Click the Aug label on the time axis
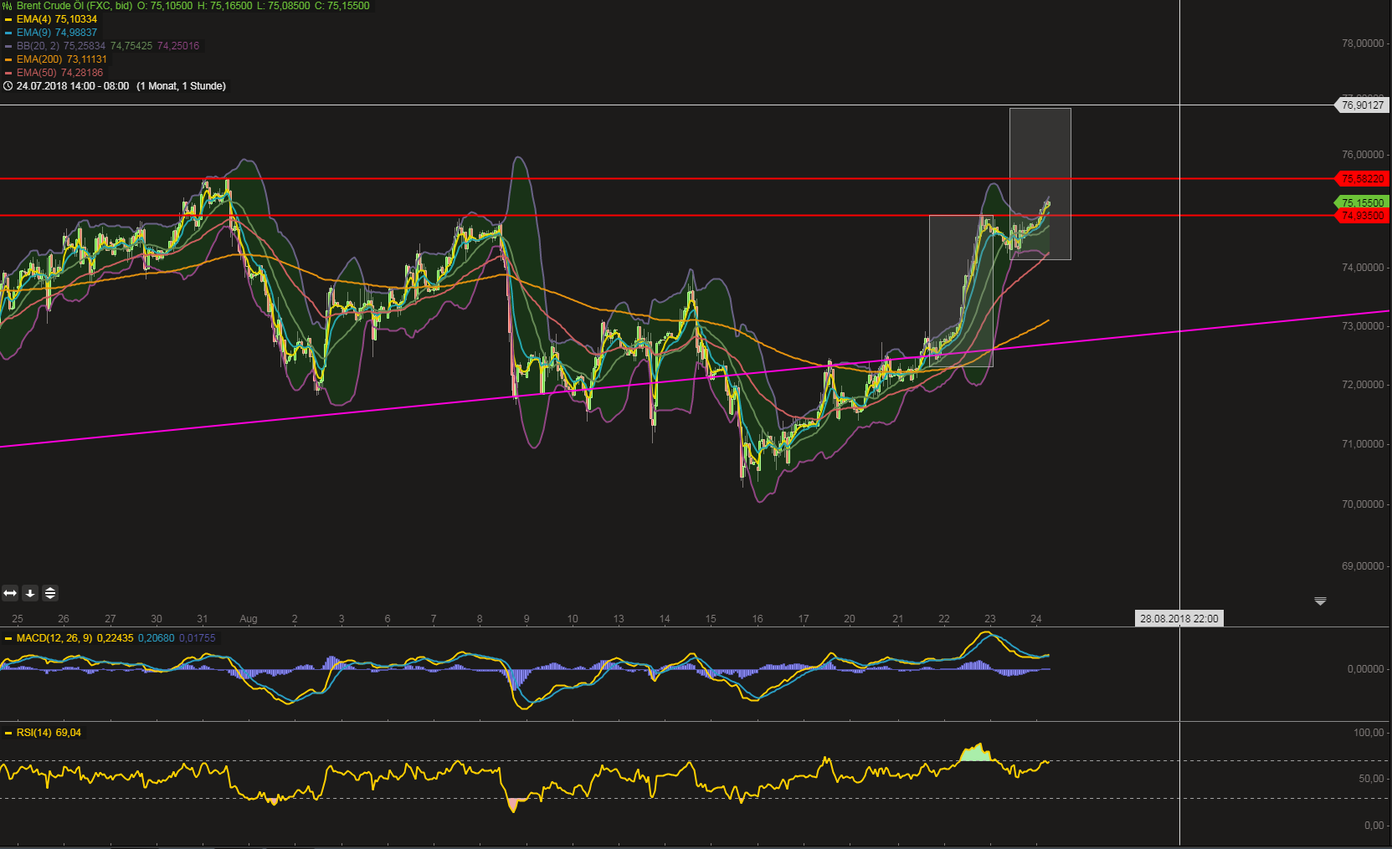Screen dimensions: 1392x849 point(249,619)
